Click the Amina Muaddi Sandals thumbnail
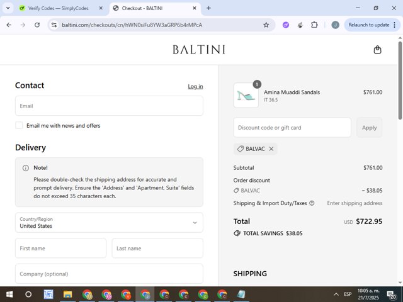Screen dimensions: 403x302 (246, 95)
